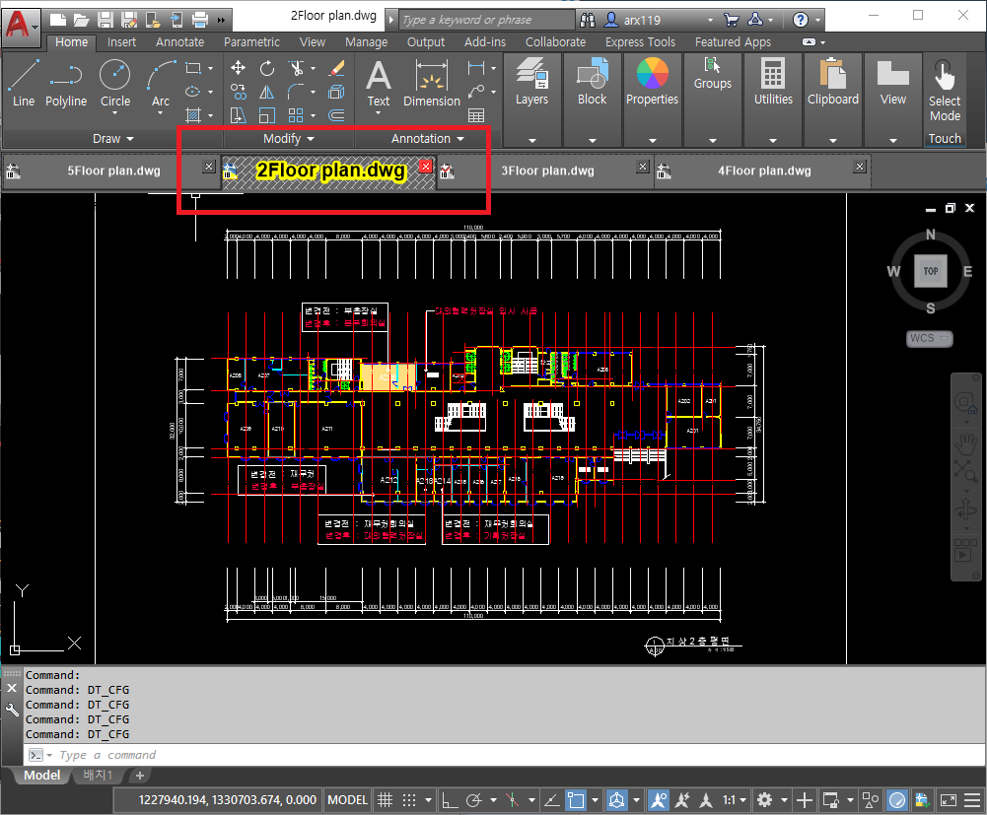987x815 pixels.
Task: Click the Erase tool icon
Action: pyautogui.click(x=336, y=68)
